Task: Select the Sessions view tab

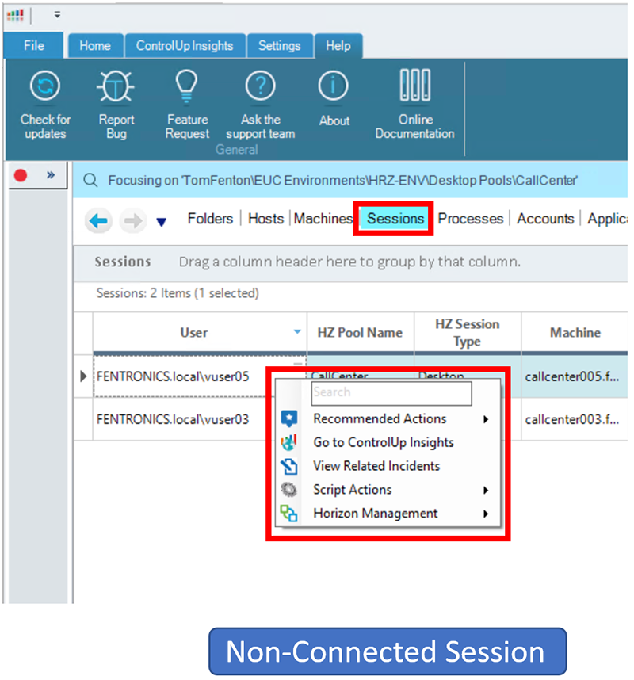Action: click(395, 219)
